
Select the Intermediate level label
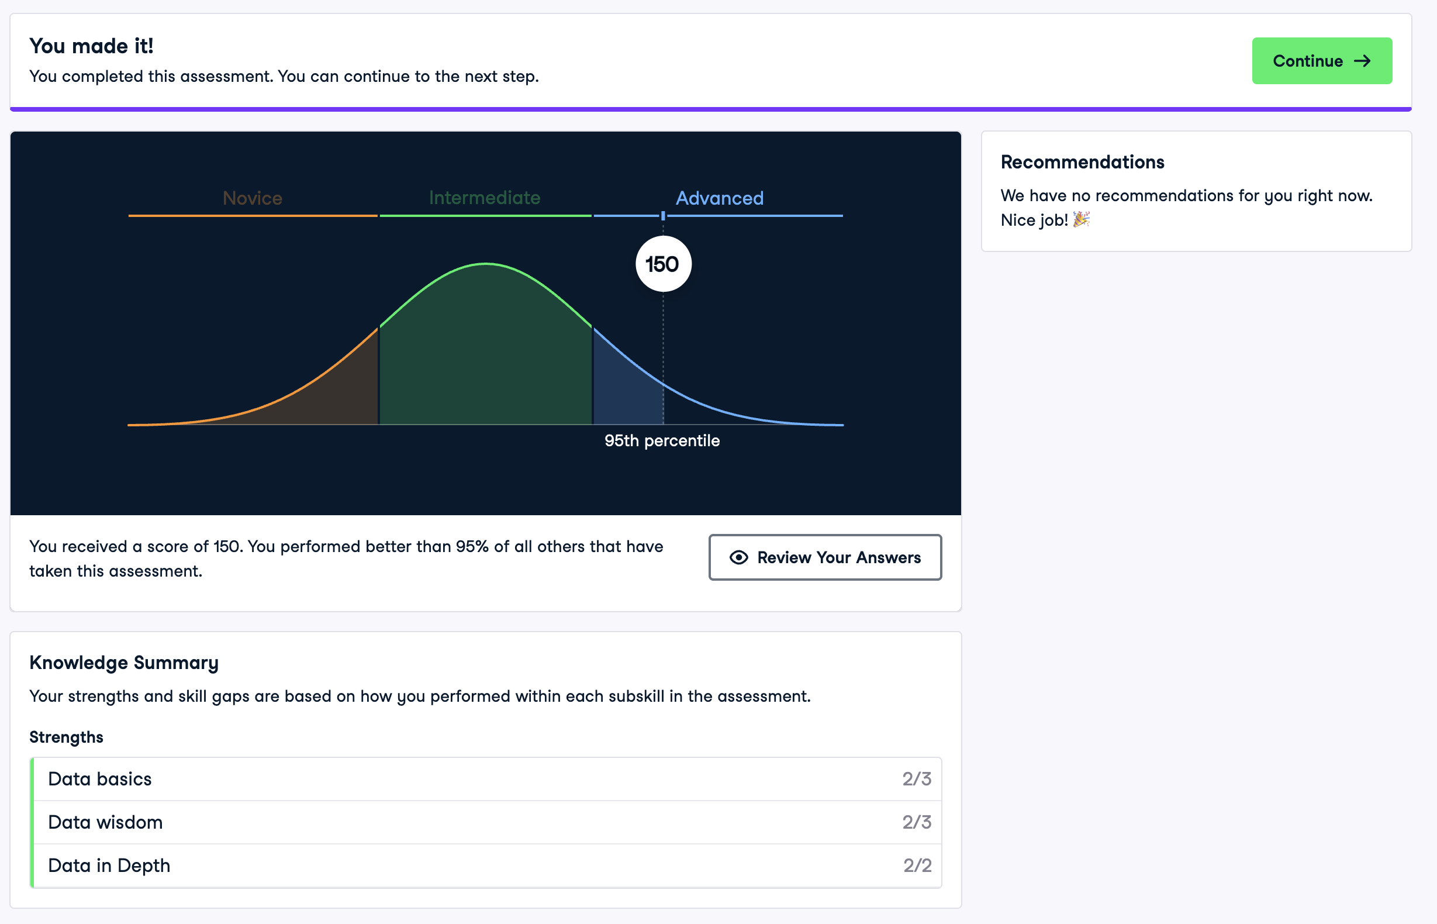(485, 198)
